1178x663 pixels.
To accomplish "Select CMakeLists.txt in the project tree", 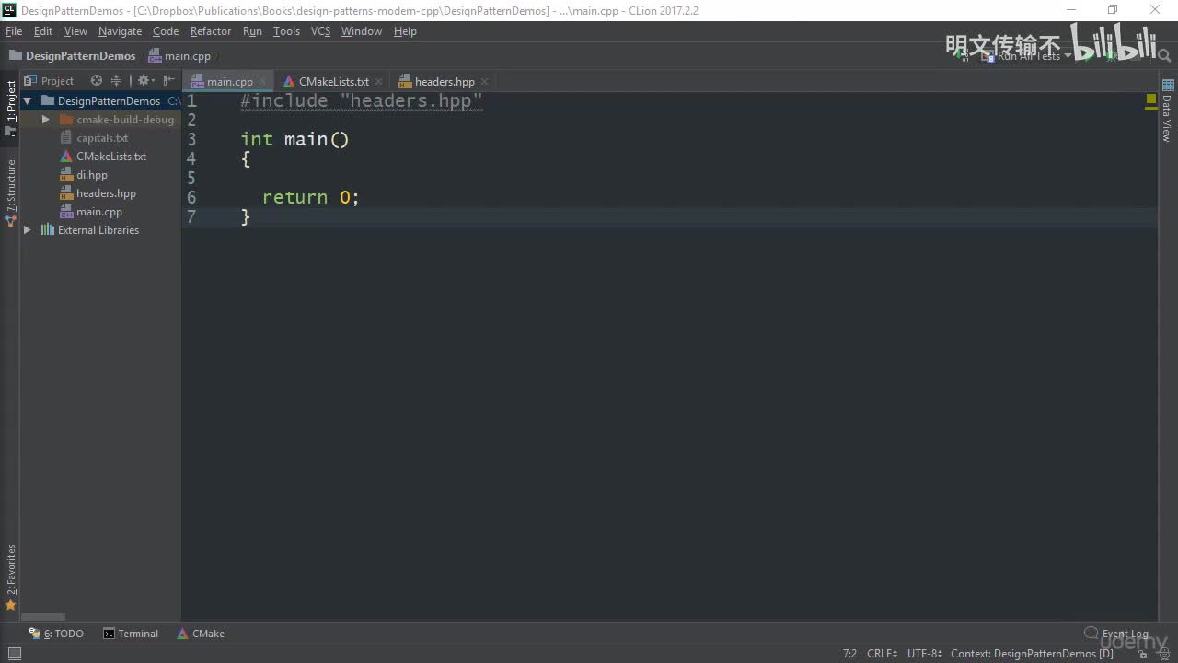I will click(x=110, y=157).
